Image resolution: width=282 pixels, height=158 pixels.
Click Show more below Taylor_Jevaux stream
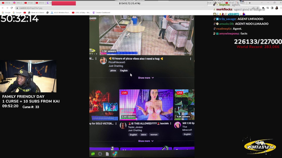[146, 141]
